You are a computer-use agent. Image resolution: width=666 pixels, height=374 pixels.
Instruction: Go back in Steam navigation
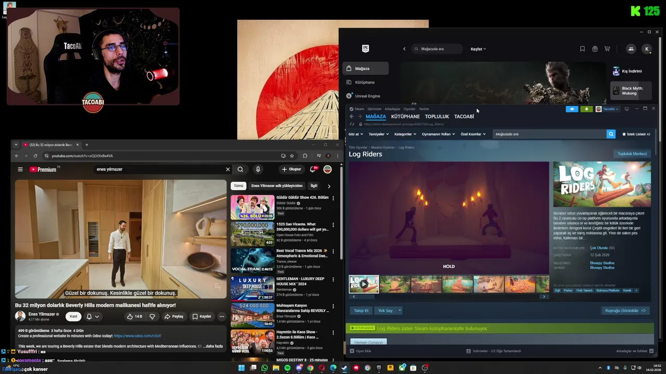[x=352, y=116]
